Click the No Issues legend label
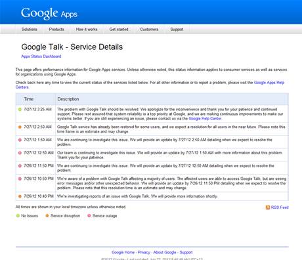Screen dimensions: 302x260 [30, 216]
